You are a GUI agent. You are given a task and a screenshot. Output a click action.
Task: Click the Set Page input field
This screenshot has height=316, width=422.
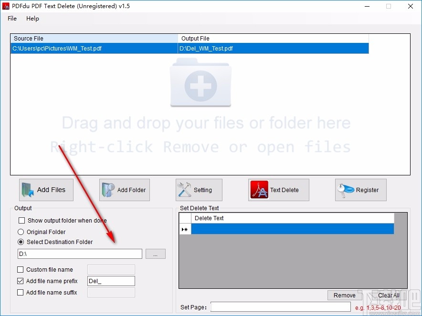[280, 307]
